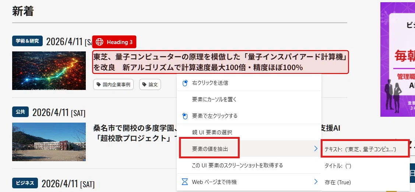Click the 論文 tag
The image size is (415, 192).
[150, 84]
